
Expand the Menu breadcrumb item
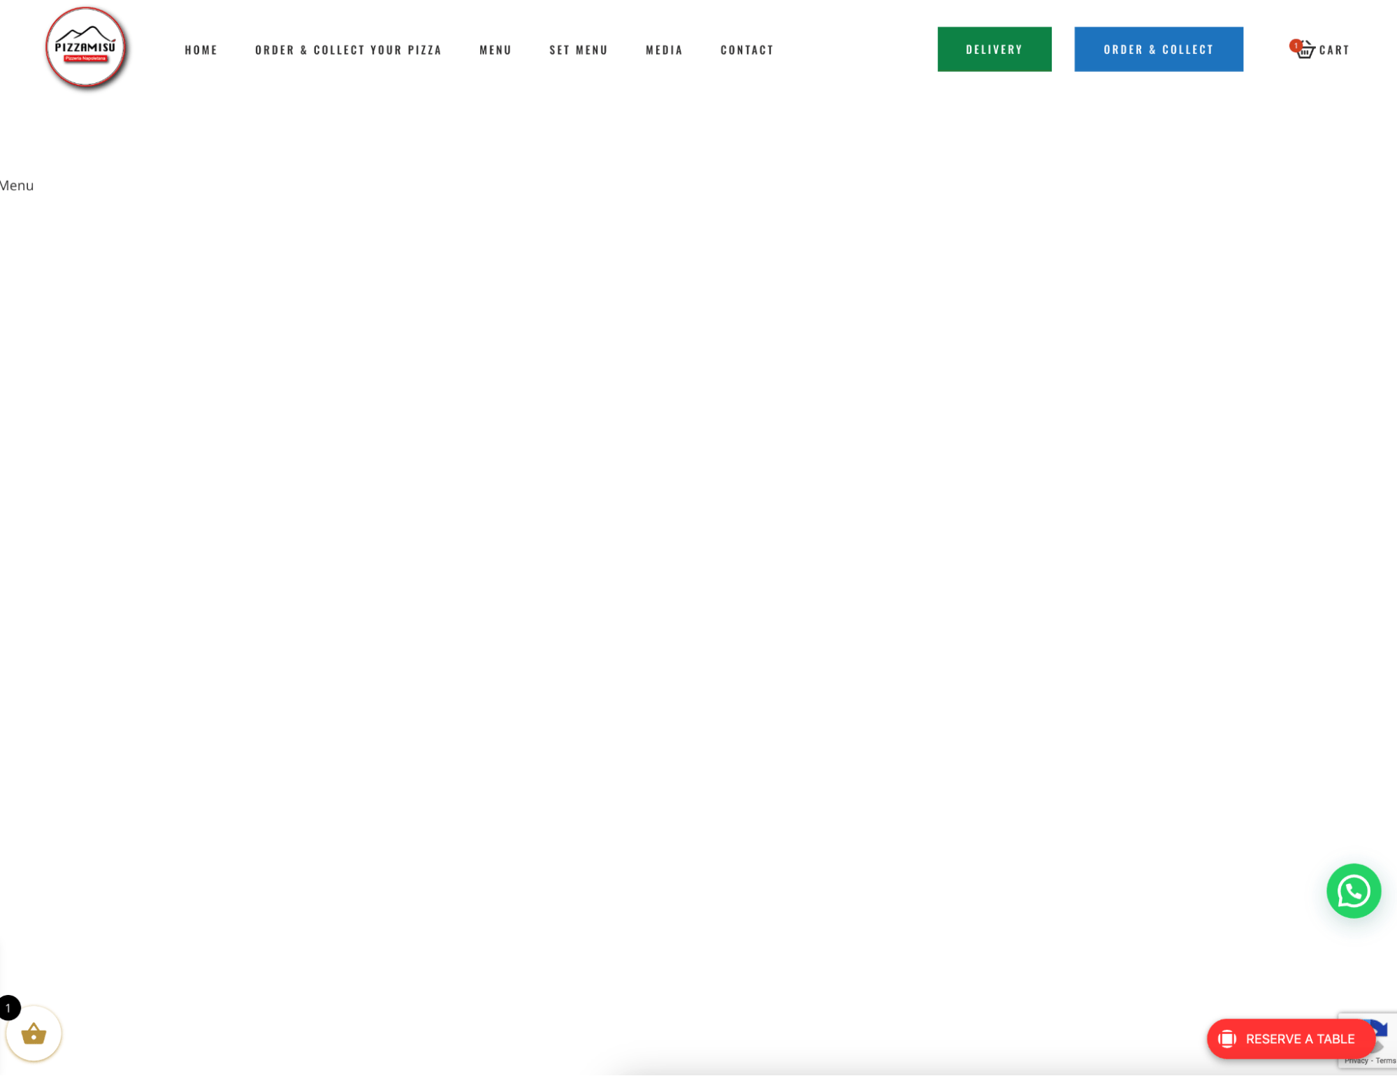pos(17,185)
